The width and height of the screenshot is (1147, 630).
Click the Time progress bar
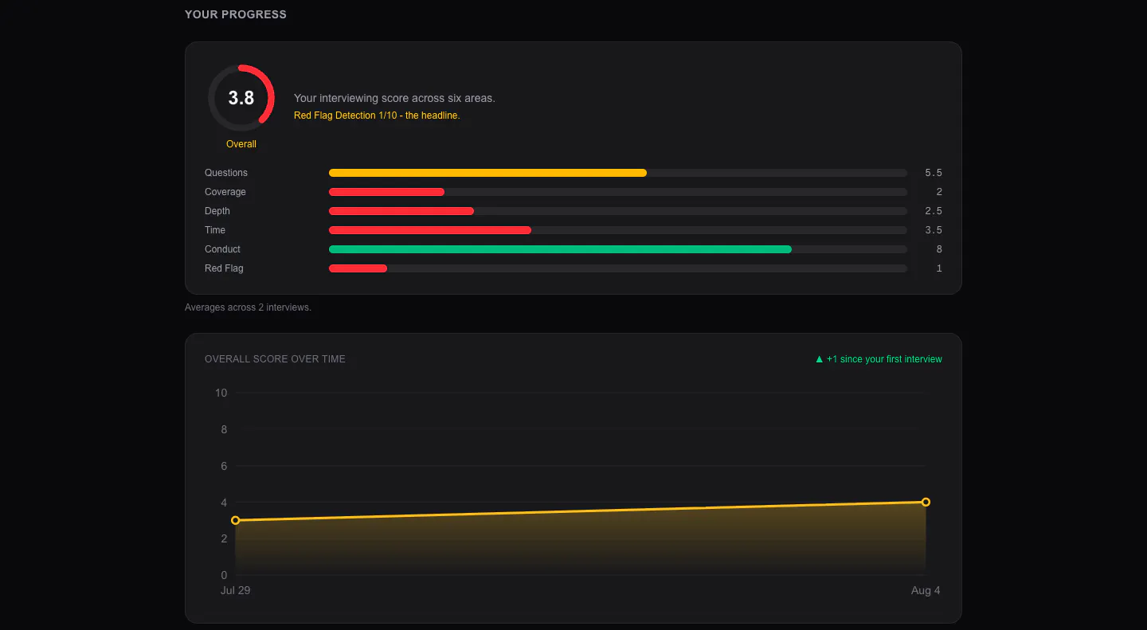click(618, 230)
